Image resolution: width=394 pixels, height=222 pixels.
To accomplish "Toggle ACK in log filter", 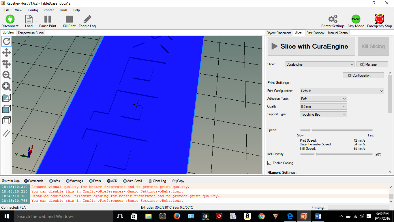I will click(112, 181).
